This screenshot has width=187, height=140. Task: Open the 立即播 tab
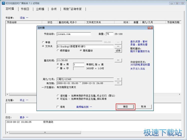coord(40,9)
